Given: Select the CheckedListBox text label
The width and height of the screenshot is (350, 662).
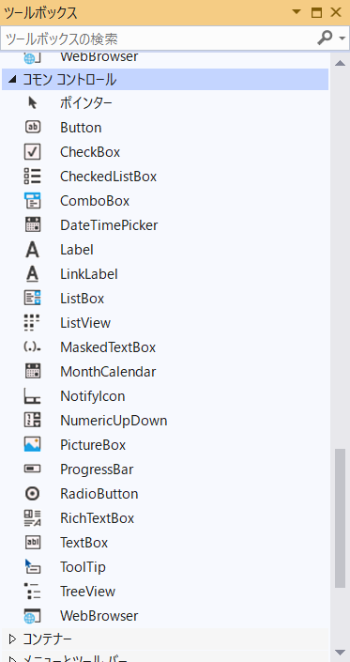Looking at the screenshot, I should click(108, 176).
